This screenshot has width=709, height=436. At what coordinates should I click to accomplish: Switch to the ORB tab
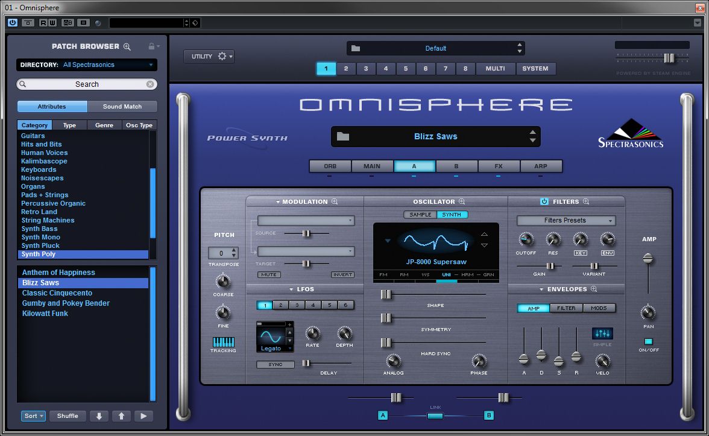(330, 166)
